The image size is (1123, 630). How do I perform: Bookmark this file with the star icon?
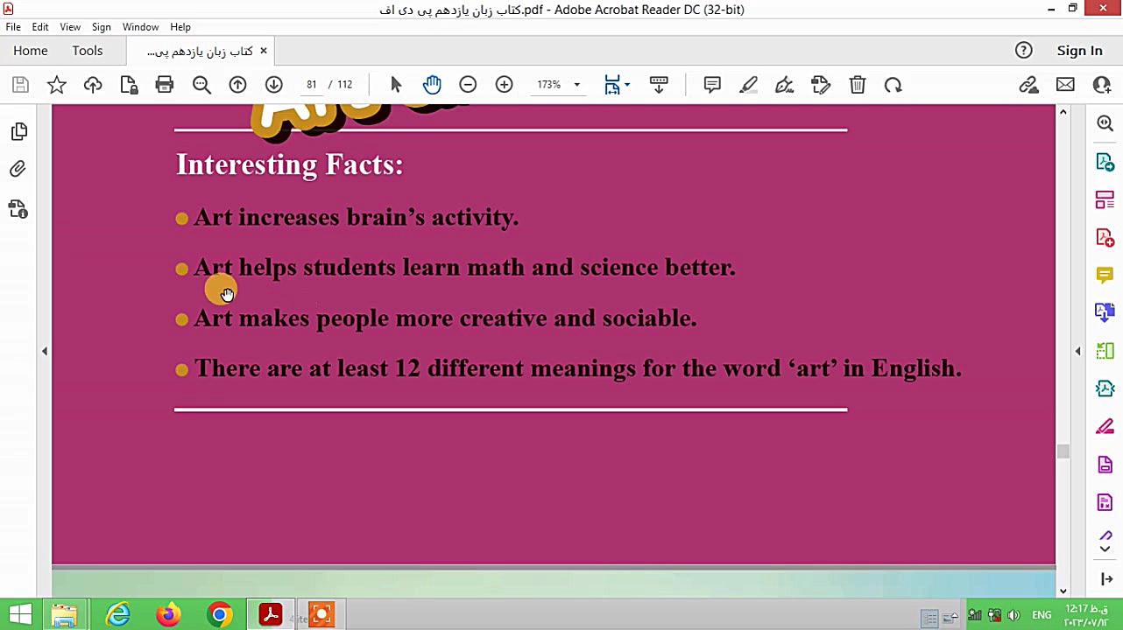click(x=57, y=85)
